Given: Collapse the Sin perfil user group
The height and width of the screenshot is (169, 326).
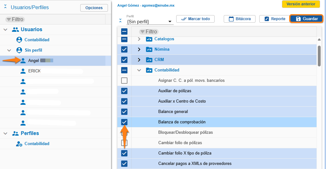Looking at the screenshot, I should [x=9, y=50].
